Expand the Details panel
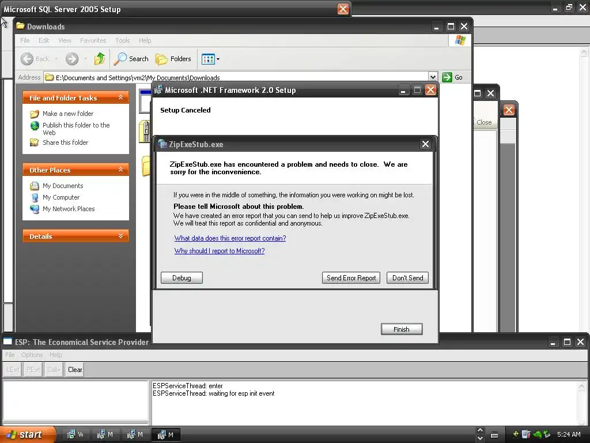The width and height of the screenshot is (590, 443). tap(120, 236)
